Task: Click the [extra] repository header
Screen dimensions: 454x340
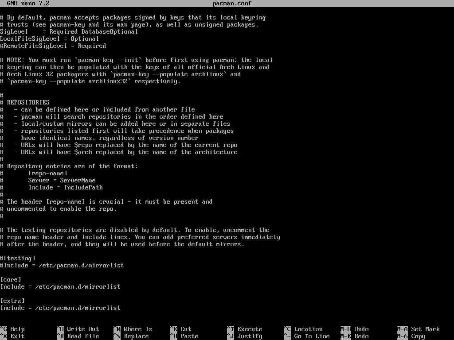Action: (12, 301)
